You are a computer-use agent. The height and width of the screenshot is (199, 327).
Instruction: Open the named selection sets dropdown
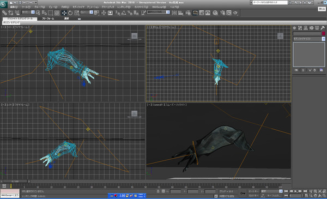[x=159, y=12]
